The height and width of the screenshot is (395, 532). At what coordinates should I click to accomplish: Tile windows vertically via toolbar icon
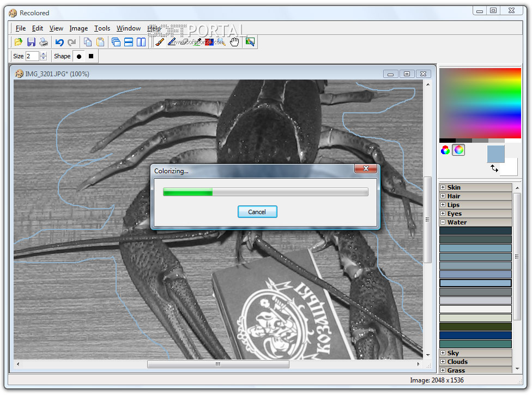coord(141,42)
